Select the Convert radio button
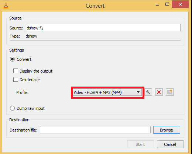Screen dimensions: 192x154 click(13, 59)
